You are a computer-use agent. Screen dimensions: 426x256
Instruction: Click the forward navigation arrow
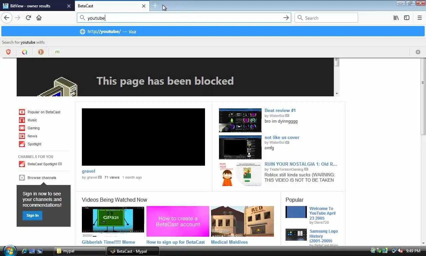point(18,18)
